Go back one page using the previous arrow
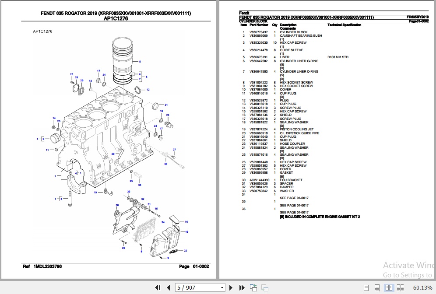 (x=168, y=287)
